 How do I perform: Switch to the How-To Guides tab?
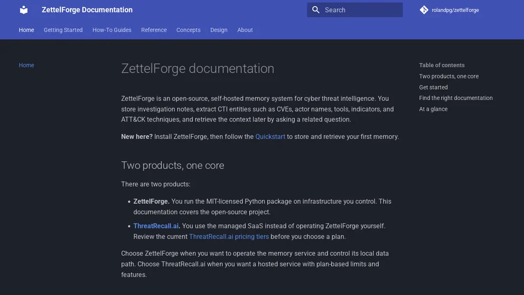pyautogui.click(x=112, y=30)
